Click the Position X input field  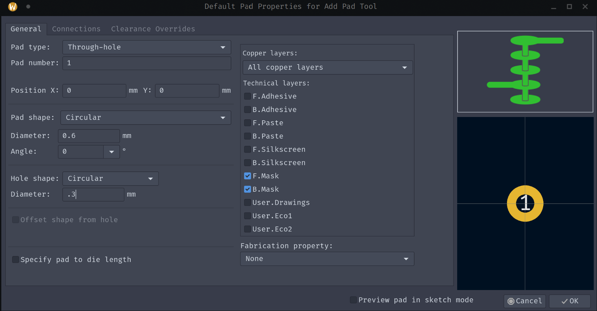click(94, 90)
